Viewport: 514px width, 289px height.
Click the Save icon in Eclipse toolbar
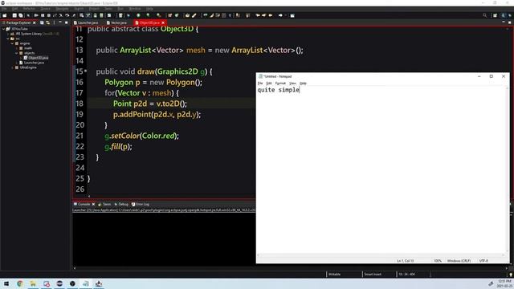click(x=14, y=15)
